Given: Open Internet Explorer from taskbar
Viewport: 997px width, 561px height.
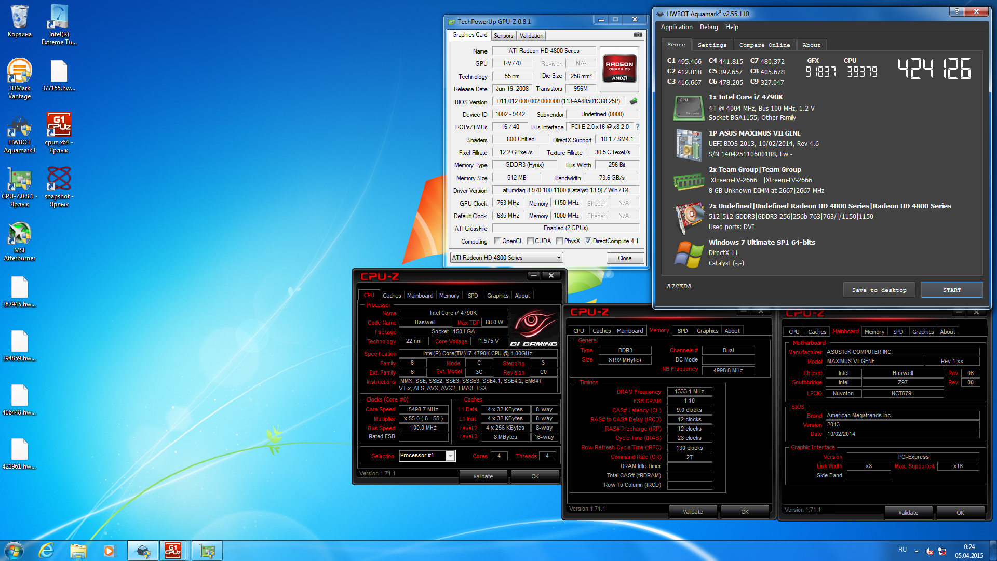Looking at the screenshot, I should 46,551.
